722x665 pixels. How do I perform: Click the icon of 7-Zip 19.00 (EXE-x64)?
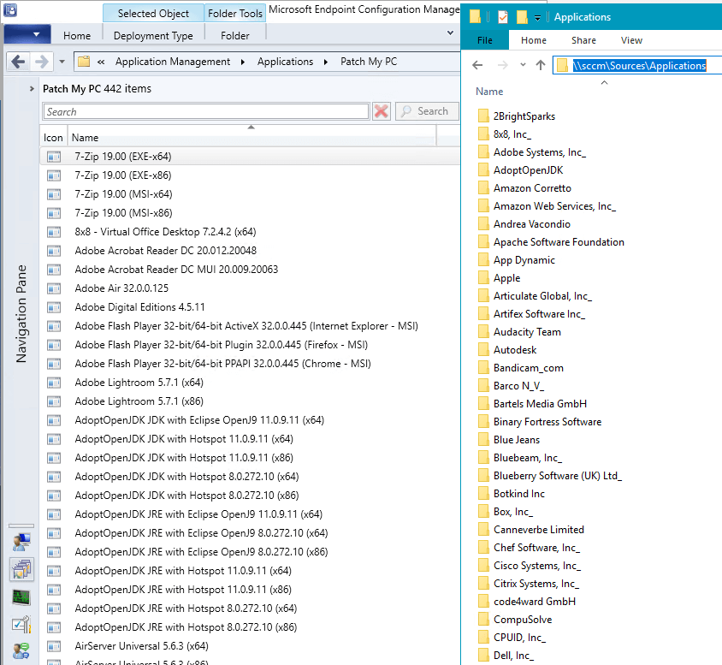pyautogui.click(x=54, y=157)
